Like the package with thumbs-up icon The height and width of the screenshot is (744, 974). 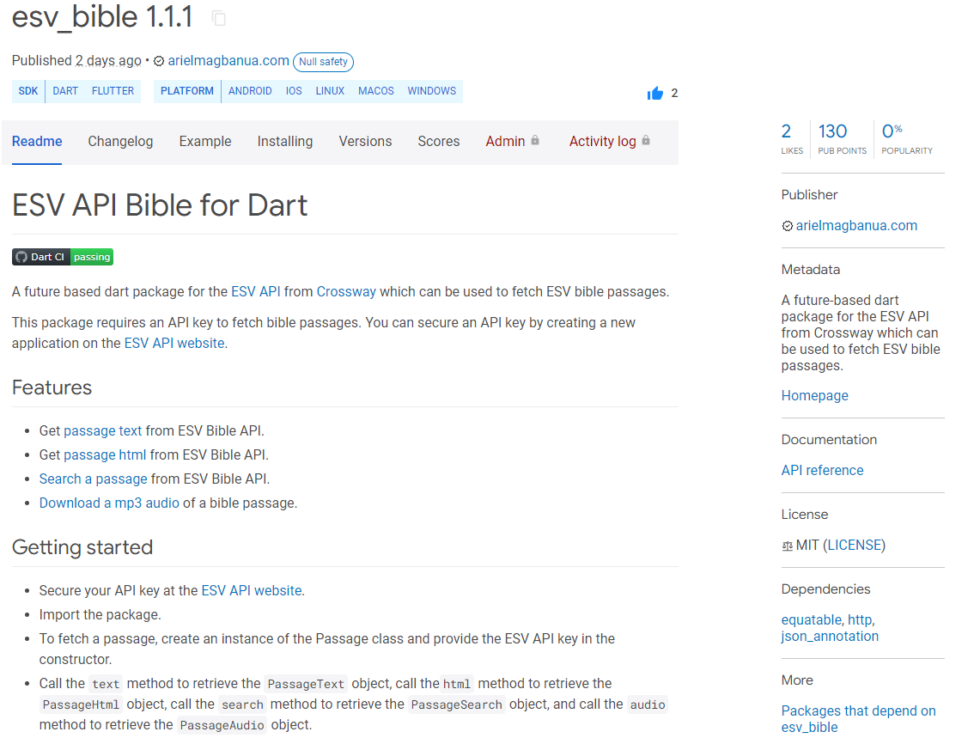click(x=654, y=94)
